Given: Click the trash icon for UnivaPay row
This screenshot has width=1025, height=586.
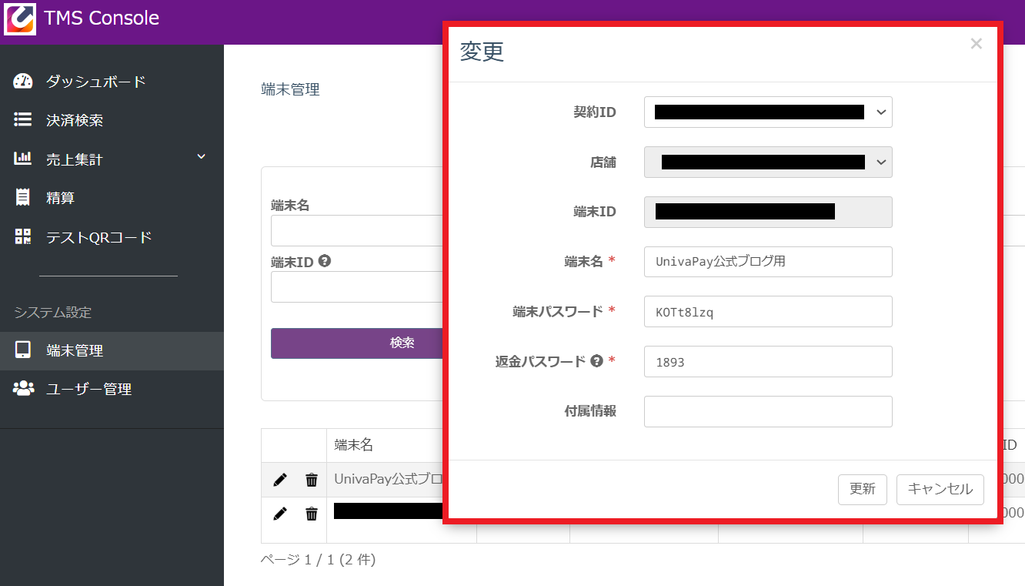Looking at the screenshot, I should (x=312, y=480).
